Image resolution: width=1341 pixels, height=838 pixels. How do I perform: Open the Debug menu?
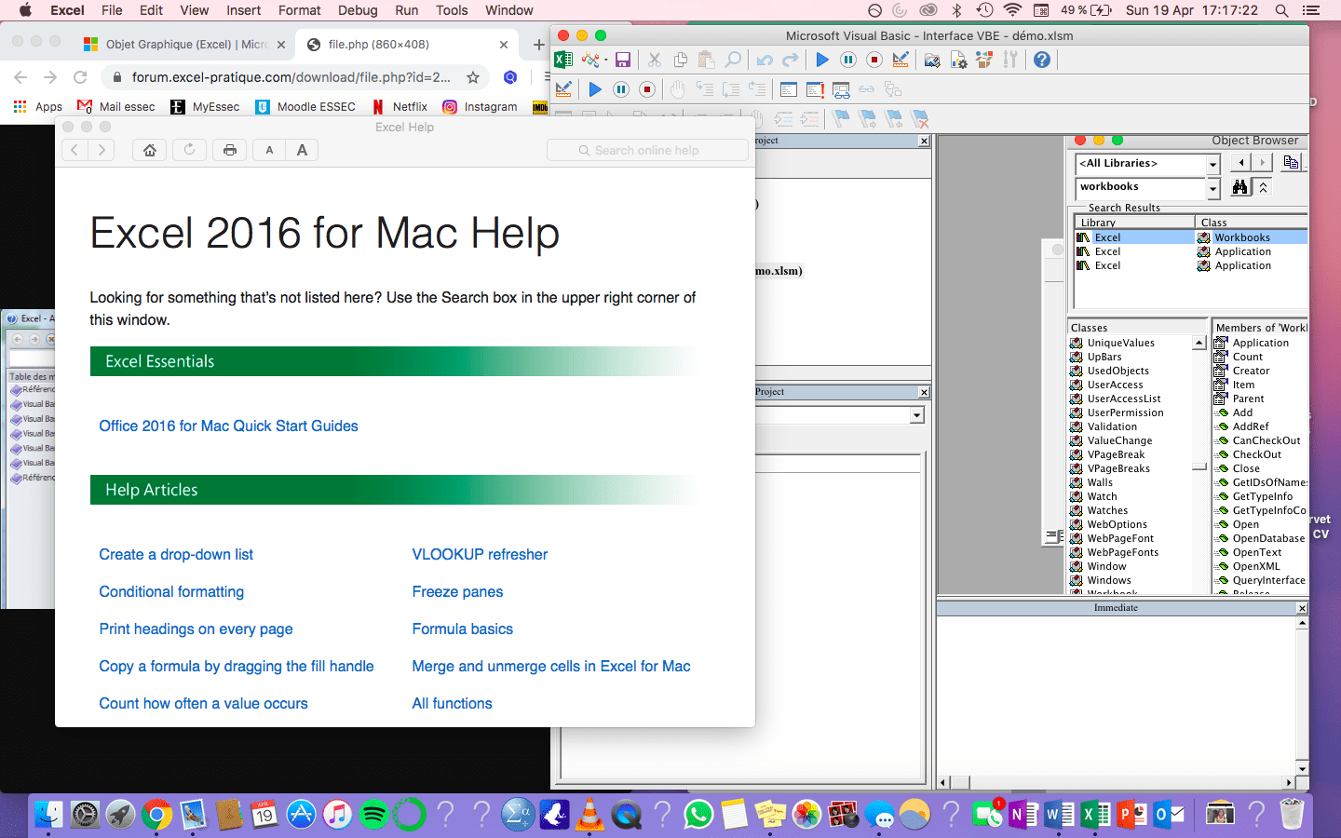358,10
